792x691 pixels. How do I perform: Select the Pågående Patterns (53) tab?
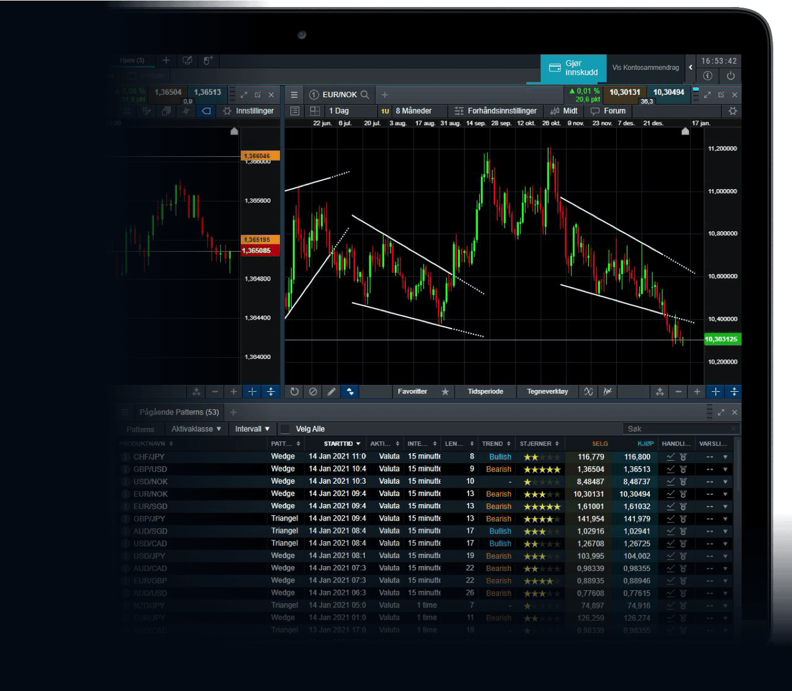(179, 412)
